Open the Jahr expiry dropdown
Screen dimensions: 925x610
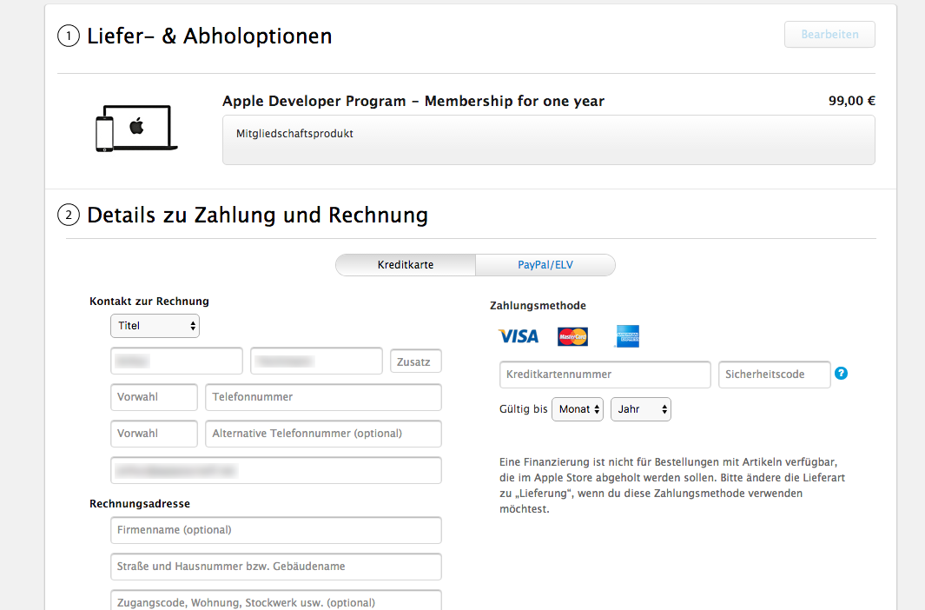641,408
